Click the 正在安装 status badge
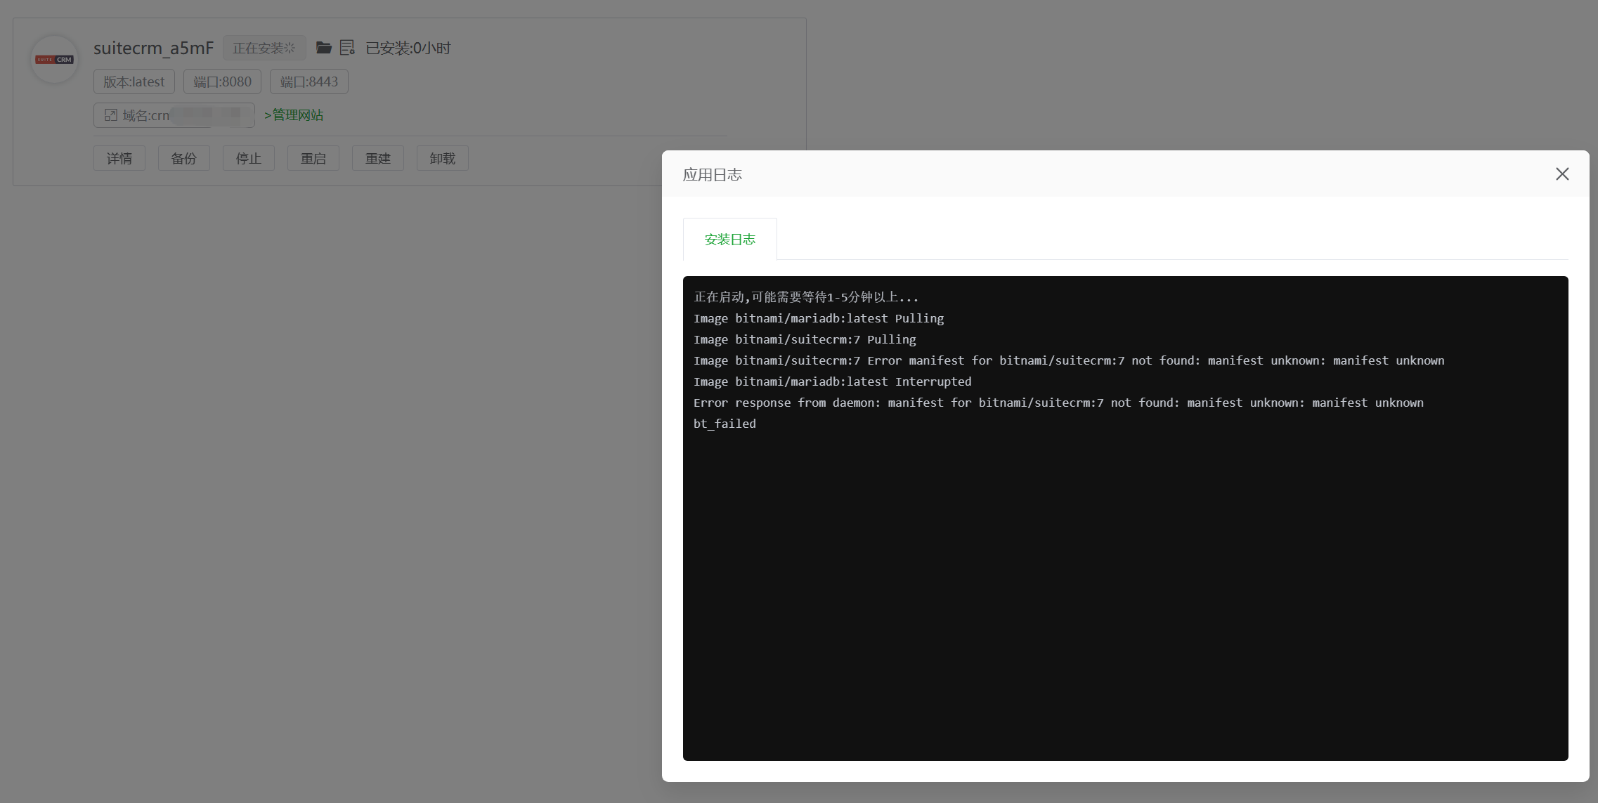The width and height of the screenshot is (1598, 803). pos(264,48)
